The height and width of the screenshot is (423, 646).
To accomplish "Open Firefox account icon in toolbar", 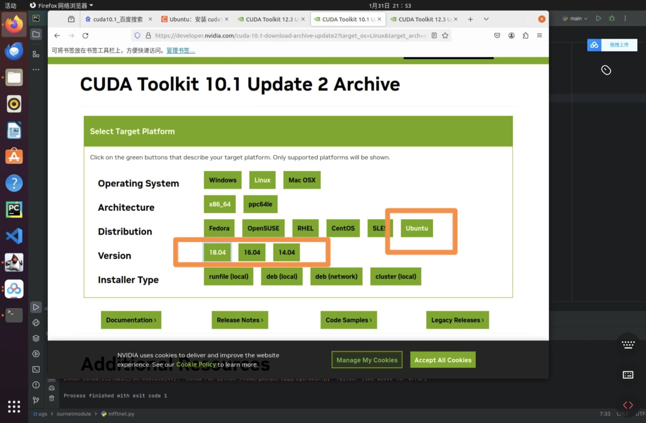I will pos(511,35).
